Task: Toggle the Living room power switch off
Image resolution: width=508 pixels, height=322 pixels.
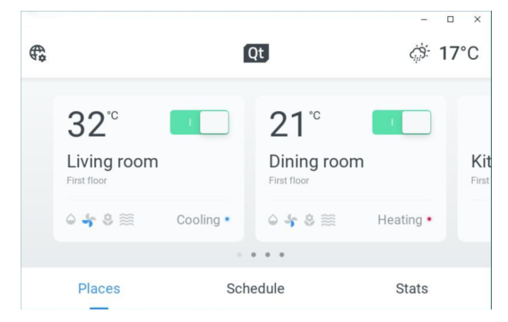Action: 200,123
